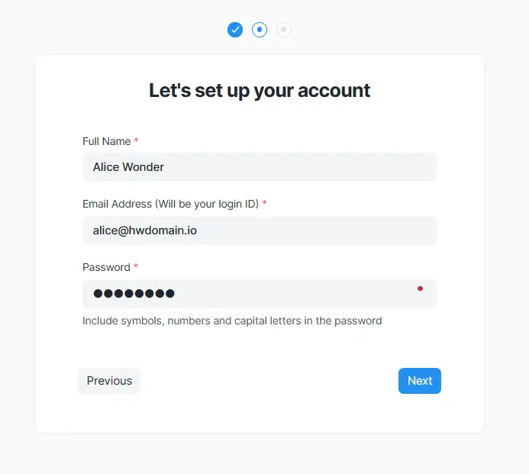Click the password requirements hint text
529x474 pixels.
click(x=232, y=321)
